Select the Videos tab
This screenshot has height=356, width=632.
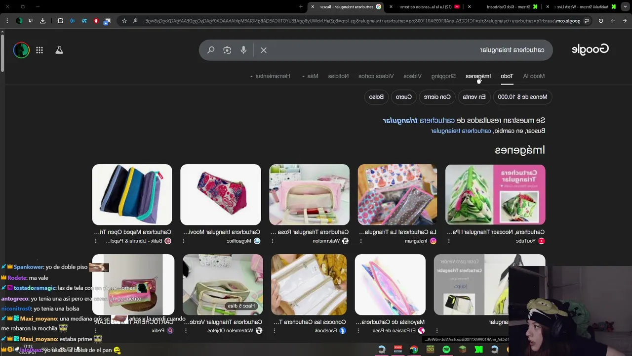tap(412, 76)
